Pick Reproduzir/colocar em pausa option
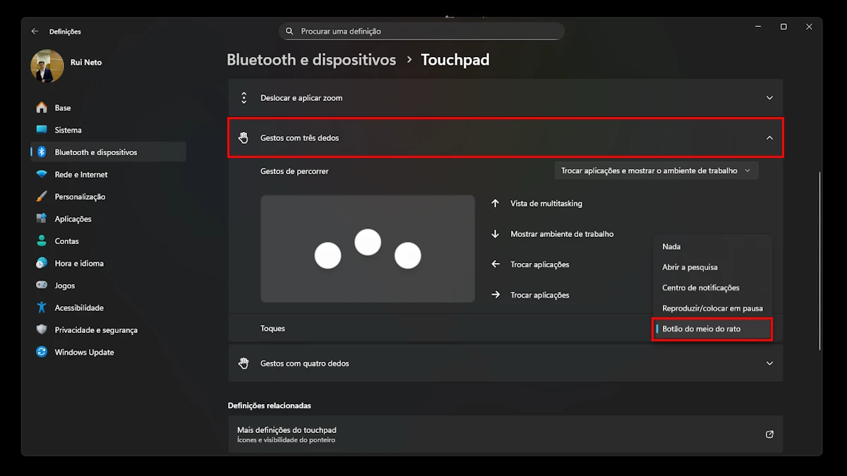Screen dimensions: 847x476 coord(711,308)
